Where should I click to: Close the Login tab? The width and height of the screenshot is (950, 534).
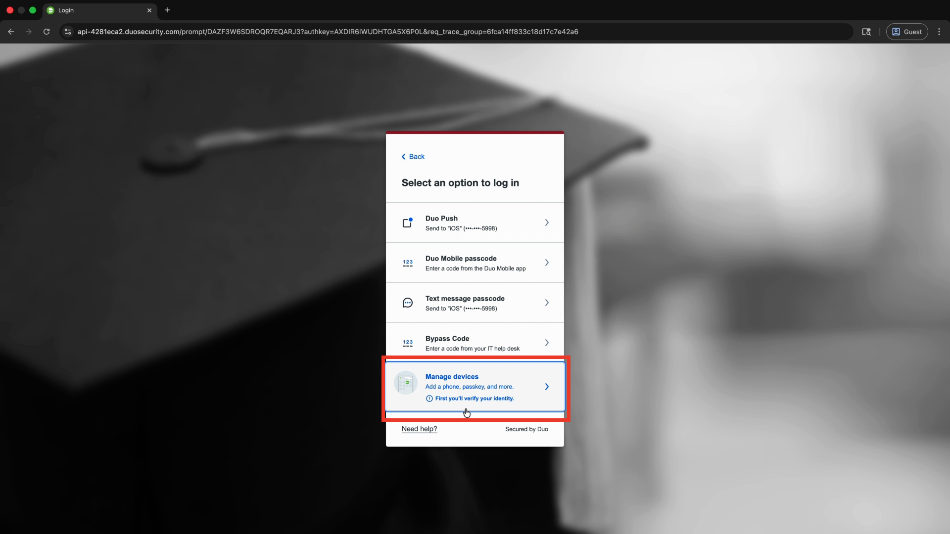tap(149, 10)
